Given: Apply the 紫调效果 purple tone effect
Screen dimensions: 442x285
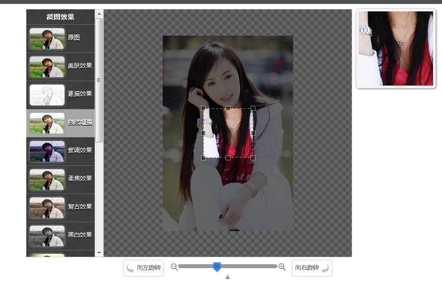Looking at the screenshot, I should 60,151.
